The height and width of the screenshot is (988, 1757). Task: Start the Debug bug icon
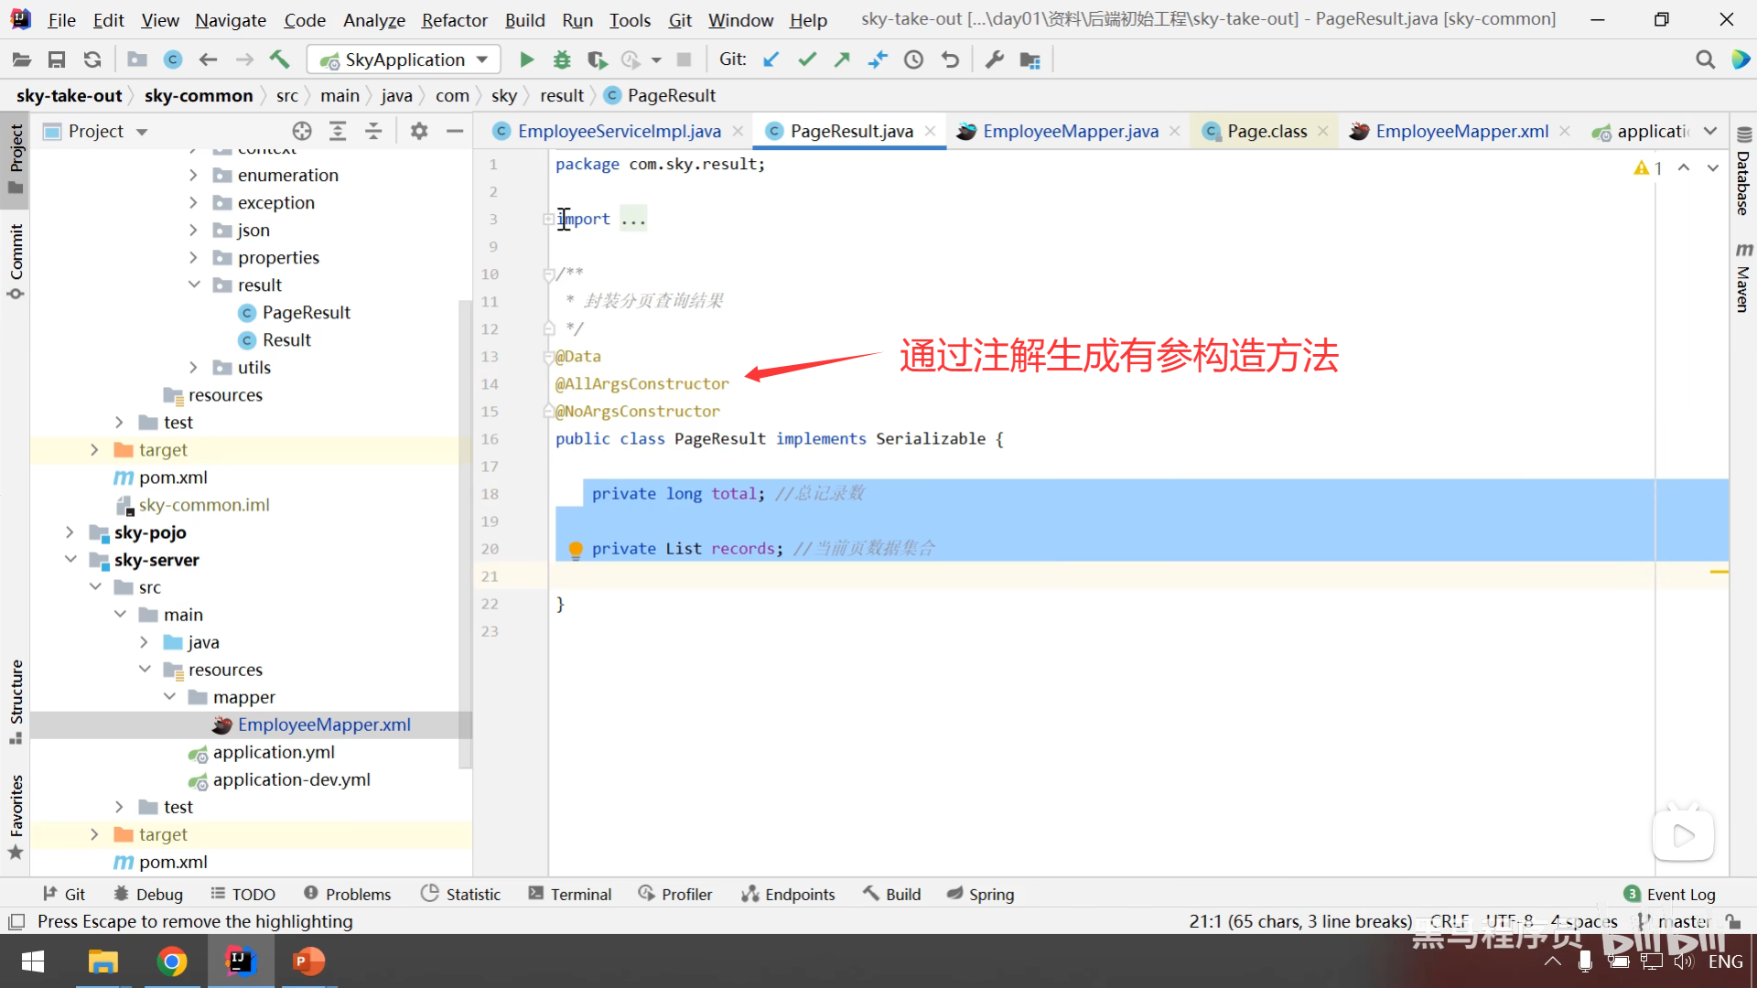(562, 60)
